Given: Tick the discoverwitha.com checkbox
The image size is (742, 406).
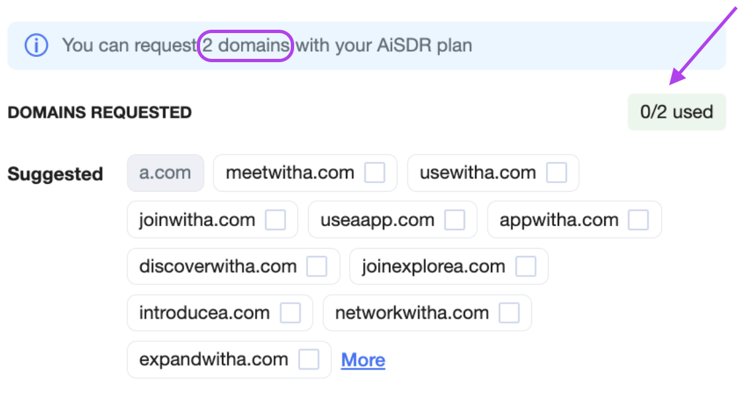Looking at the screenshot, I should (x=317, y=266).
